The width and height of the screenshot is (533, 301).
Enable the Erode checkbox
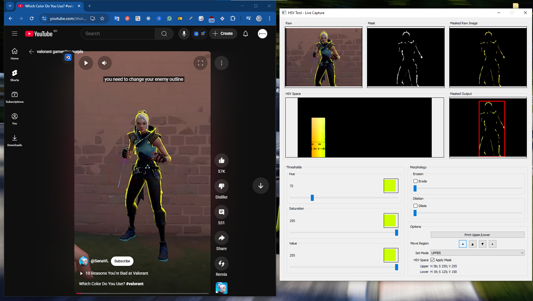pos(415,181)
